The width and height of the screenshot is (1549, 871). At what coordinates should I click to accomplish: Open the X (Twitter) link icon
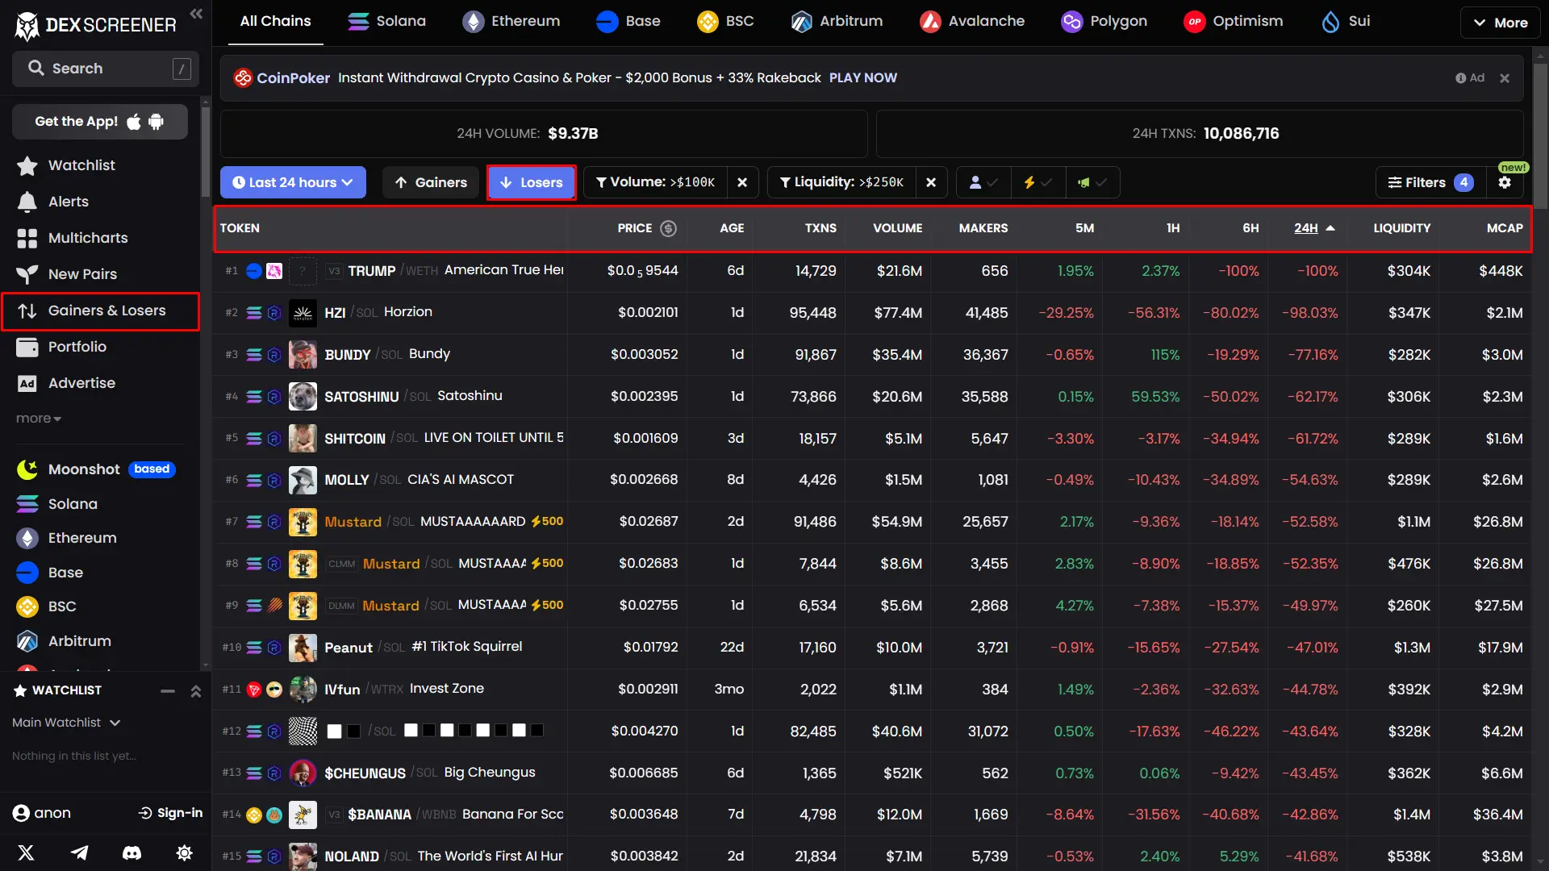click(26, 852)
